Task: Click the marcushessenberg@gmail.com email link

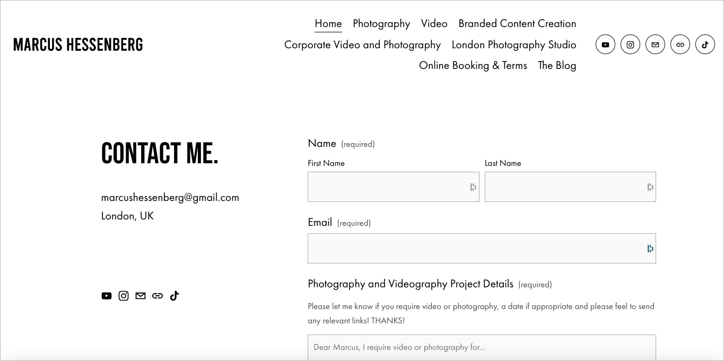Action: click(170, 197)
